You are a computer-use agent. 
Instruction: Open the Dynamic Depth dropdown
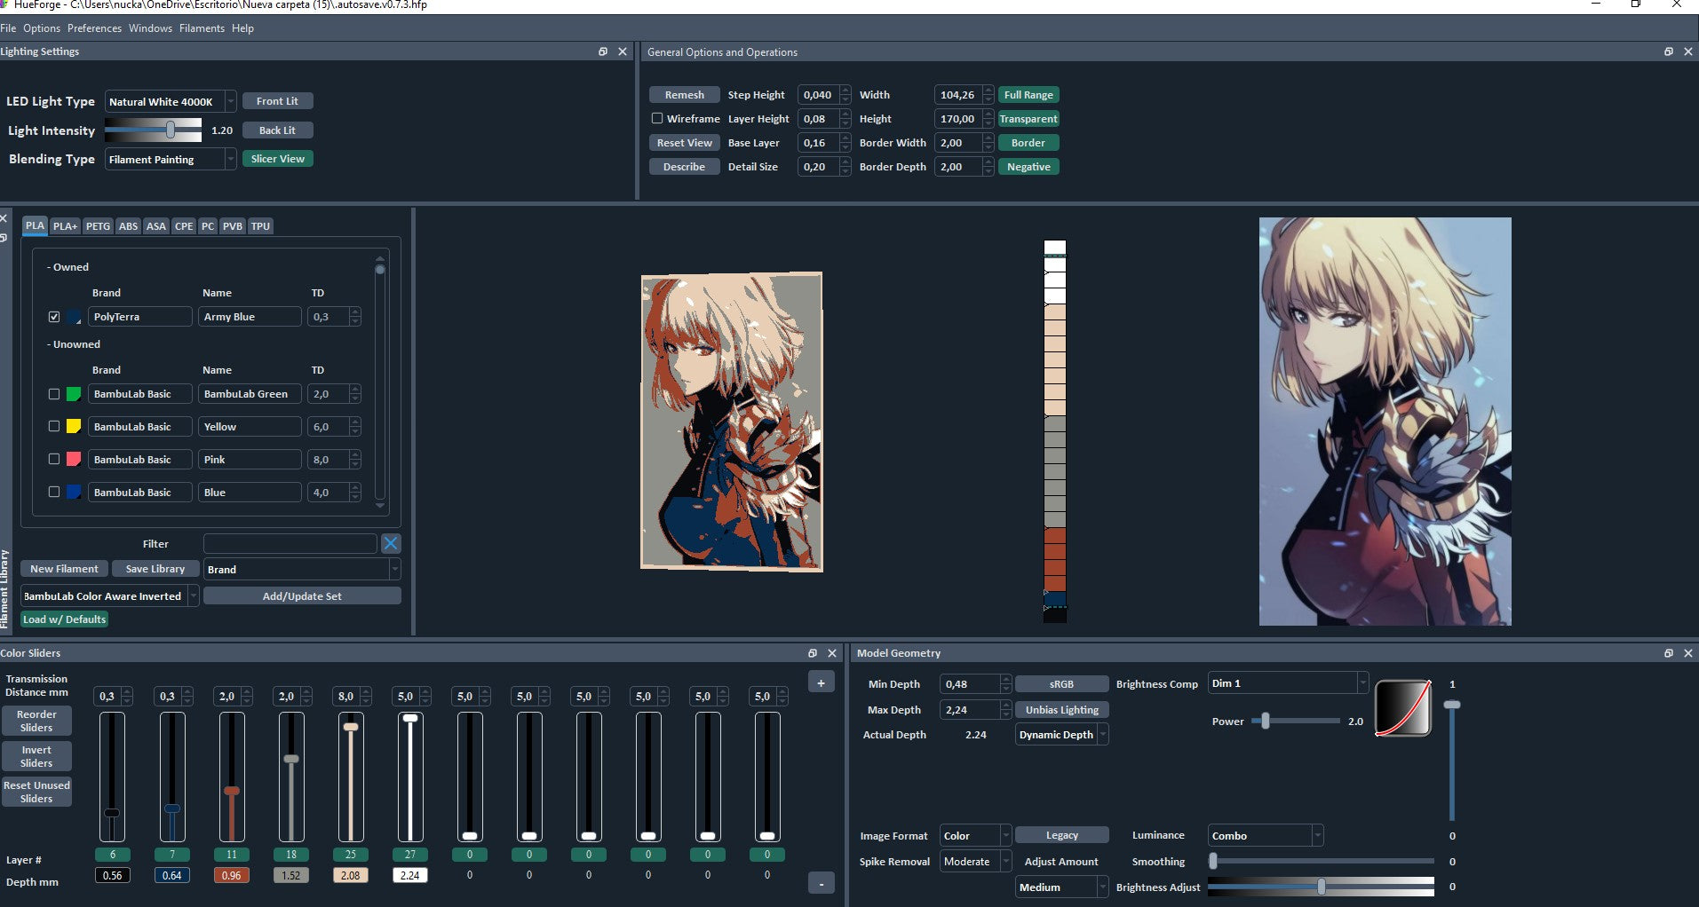coord(1062,735)
